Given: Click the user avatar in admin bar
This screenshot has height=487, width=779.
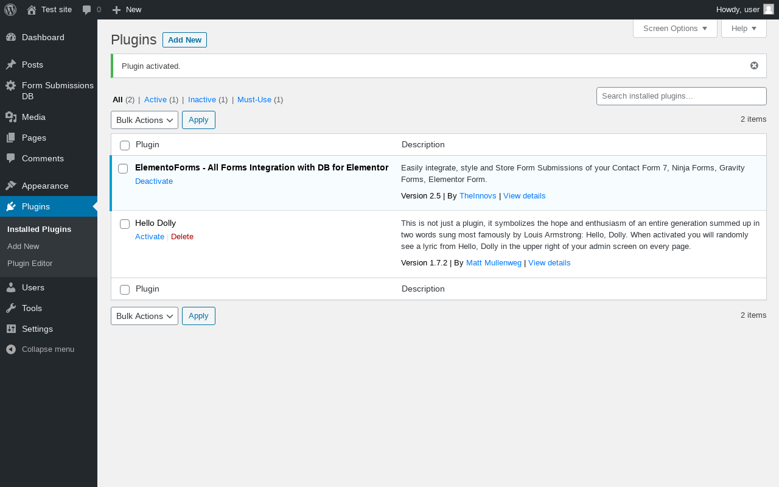Looking at the screenshot, I should [769, 9].
